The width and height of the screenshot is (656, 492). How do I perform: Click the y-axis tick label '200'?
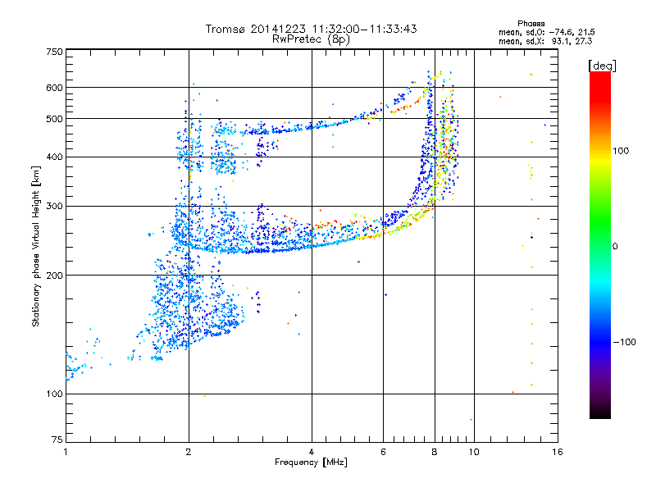[x=54, y=276]
